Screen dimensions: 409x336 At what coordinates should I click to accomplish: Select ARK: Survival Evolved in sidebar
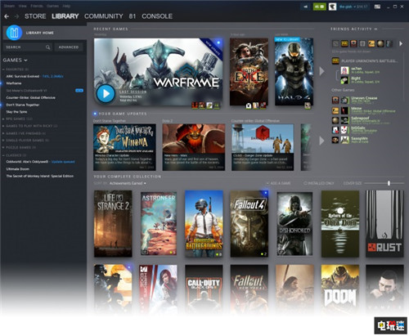(23, 76)
